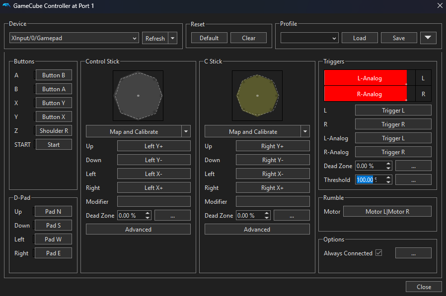Screen dimensions: 446x296
Task: Save the current profile
Action: 399,38
